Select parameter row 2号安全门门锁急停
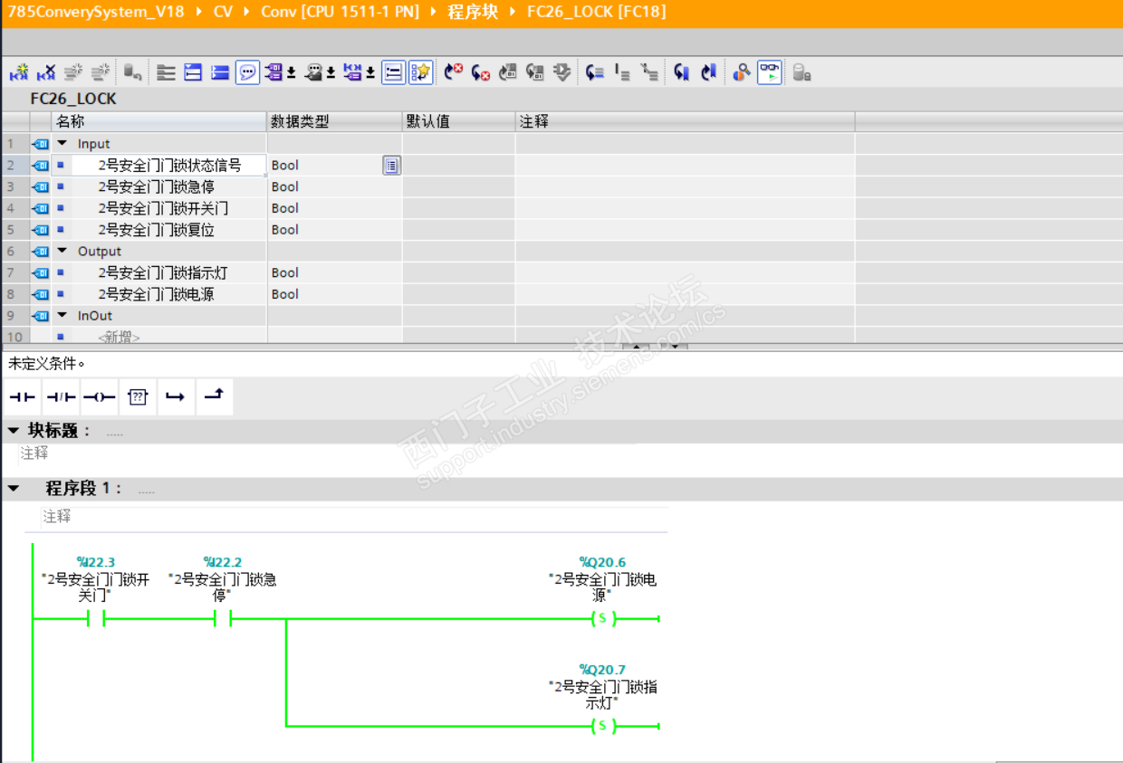Image resolution: width=1123 pixels, height=763 pixels. pos(157,186)
